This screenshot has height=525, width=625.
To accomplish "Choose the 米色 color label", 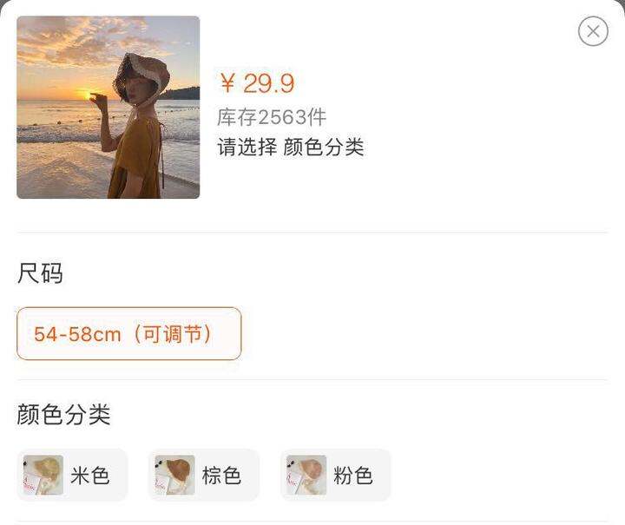I will 90,476.
